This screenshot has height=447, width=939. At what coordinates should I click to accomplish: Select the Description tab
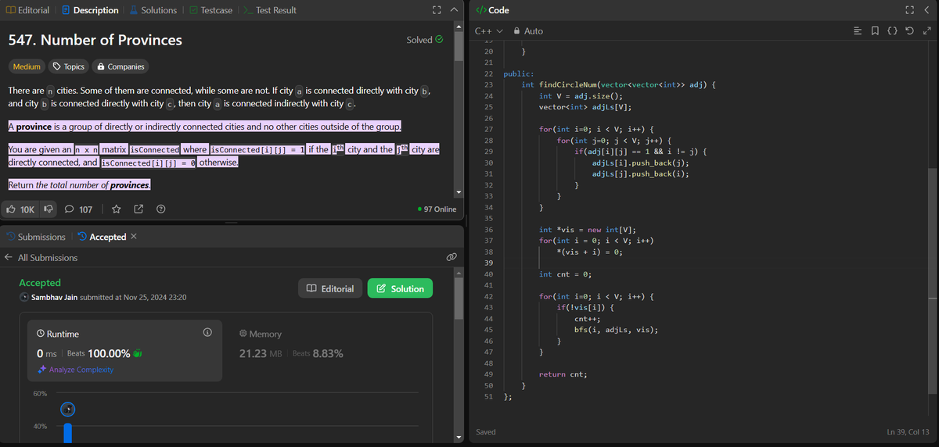click(x=90, y=10)
